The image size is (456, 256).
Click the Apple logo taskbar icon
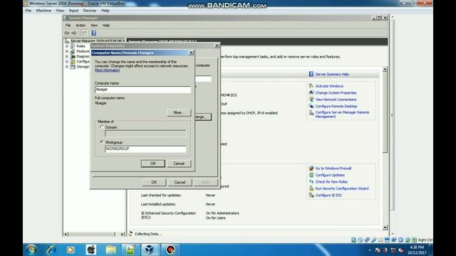91,250
